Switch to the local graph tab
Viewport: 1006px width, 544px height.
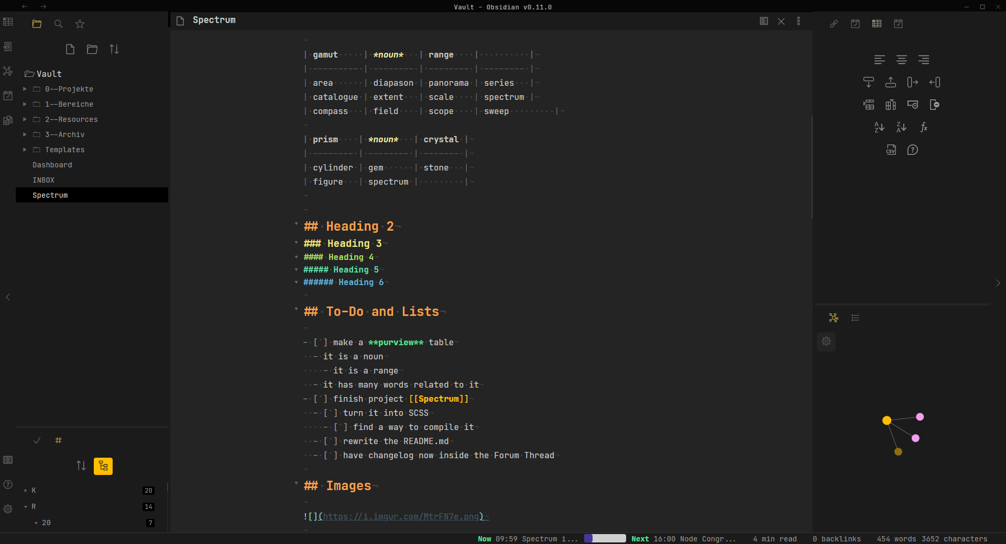click(834, 318)
